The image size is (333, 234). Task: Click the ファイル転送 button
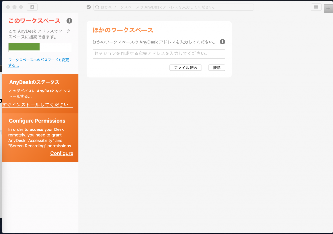click(x=186, y=68)
